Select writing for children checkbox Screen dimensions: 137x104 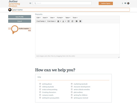coord(72,95)
